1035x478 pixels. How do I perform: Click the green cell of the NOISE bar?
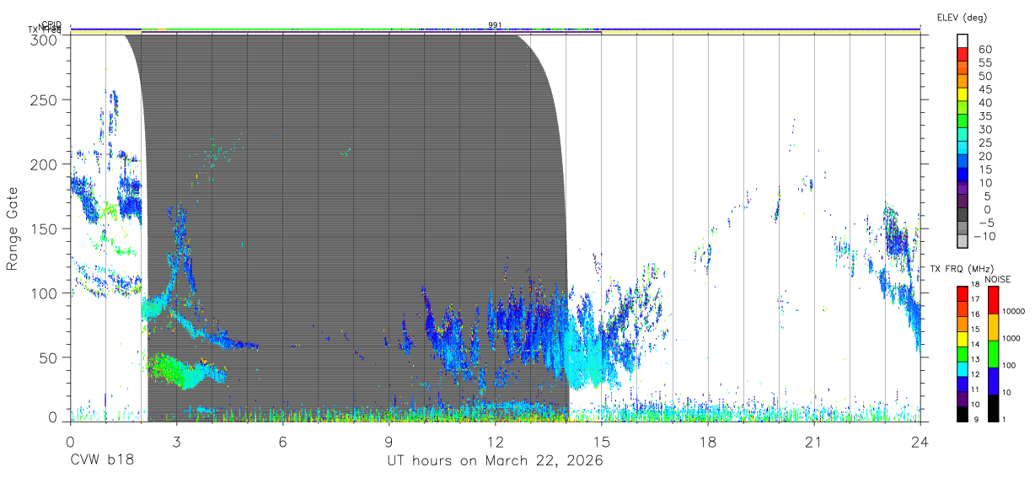point(992,353)
